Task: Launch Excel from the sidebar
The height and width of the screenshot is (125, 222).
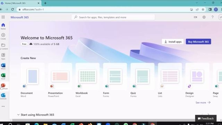Action: coord(3,76)
